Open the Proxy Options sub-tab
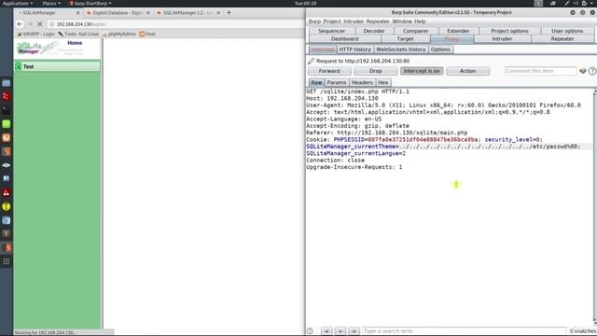This screenshot has height=336, width=597. 440,49
